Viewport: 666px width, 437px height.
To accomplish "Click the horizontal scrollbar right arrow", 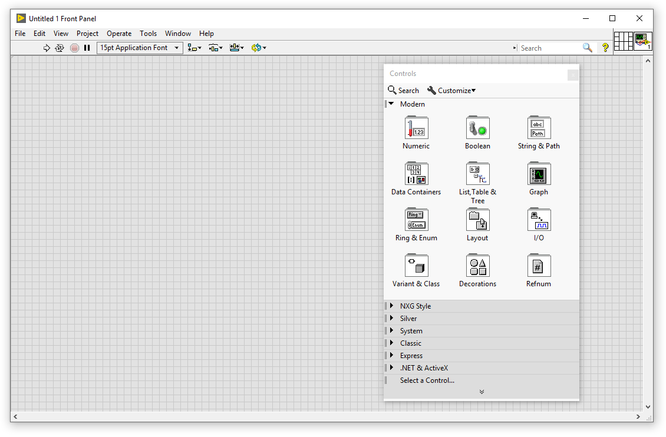I will (x=638, y=416).
